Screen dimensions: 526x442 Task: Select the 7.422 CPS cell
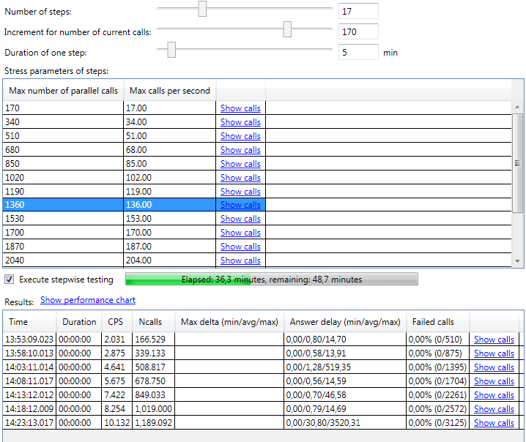(117, 395)
